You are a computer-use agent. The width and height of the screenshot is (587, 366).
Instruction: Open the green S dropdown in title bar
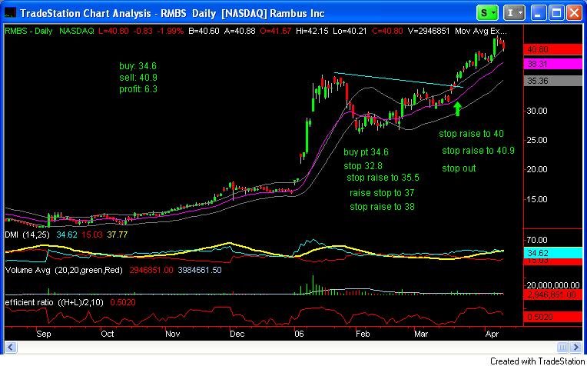click(487, 14)
